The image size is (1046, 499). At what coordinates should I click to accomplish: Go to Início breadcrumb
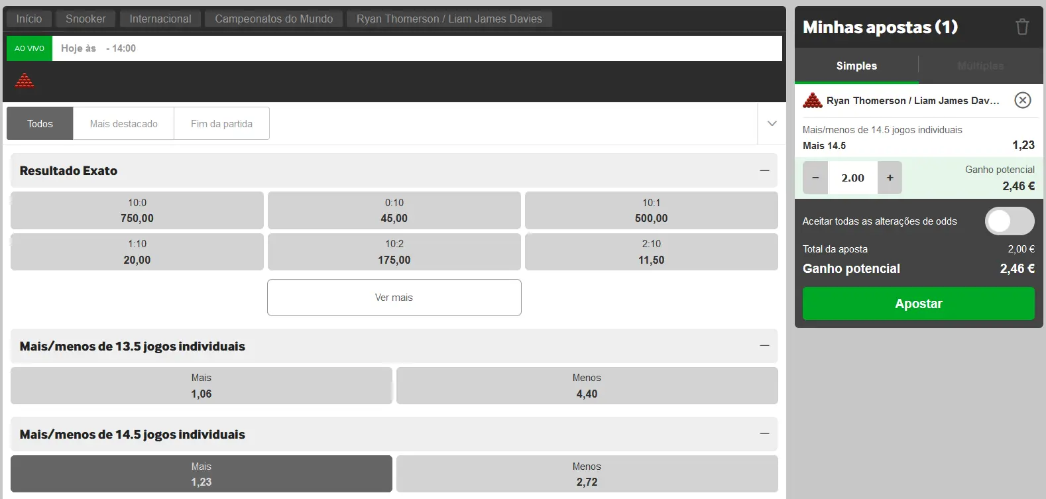[x=29, y=19]
